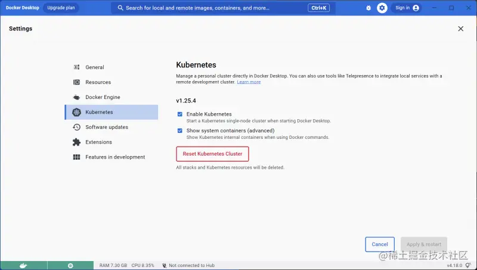Click the search magnifier icon
477x270 pixels.
click(x=120, y=8)
